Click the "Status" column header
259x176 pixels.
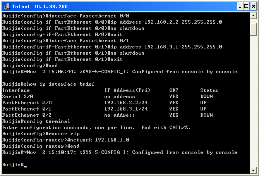pos(209,90)
